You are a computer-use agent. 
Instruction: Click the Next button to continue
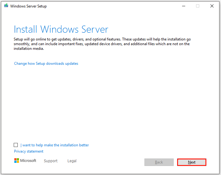coord(192,162)
